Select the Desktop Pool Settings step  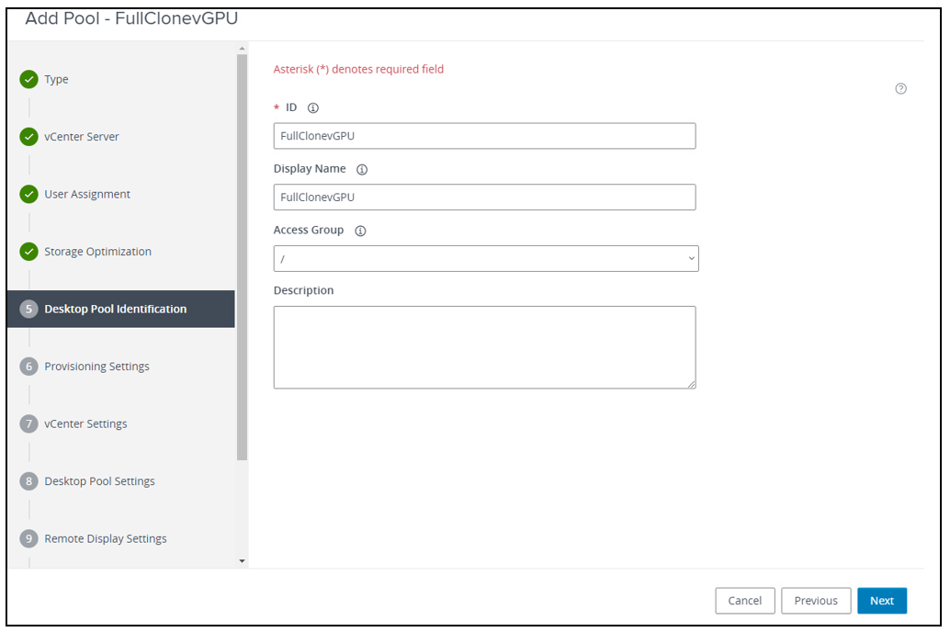click(x=99, y=480)
